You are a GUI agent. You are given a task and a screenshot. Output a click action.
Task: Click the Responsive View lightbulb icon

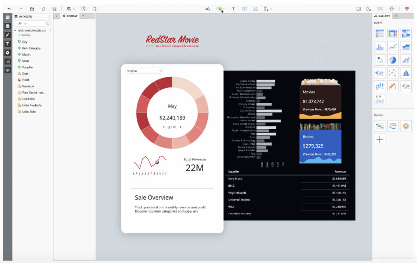tap(368, 9)
